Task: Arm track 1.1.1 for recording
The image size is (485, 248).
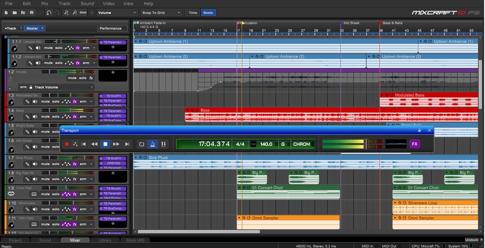Action: pos(86,48)
